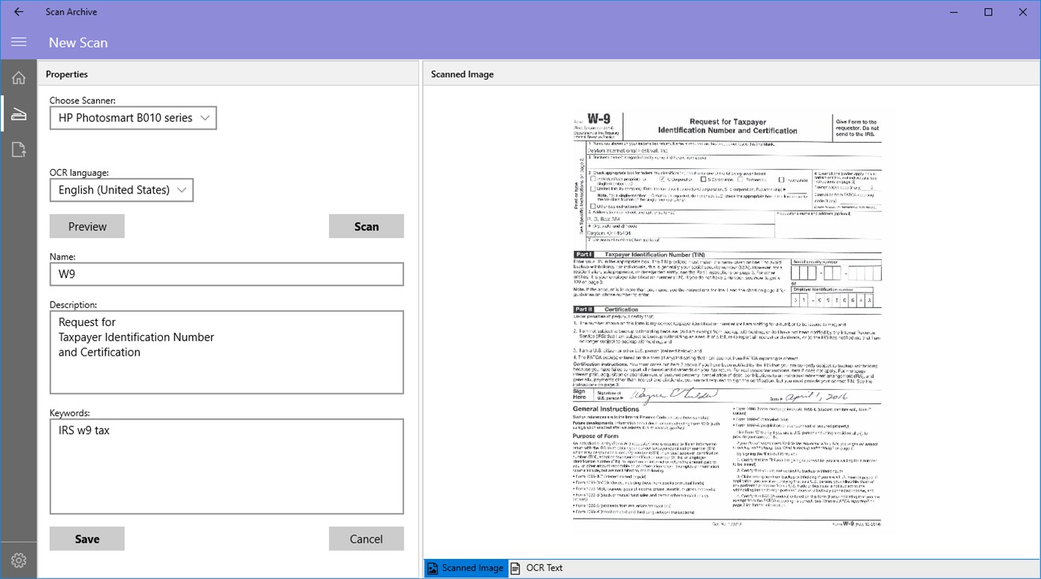This screenshot has width=1041, height=579.
Task: Click the Preview button
Action: tap(86, 225)
